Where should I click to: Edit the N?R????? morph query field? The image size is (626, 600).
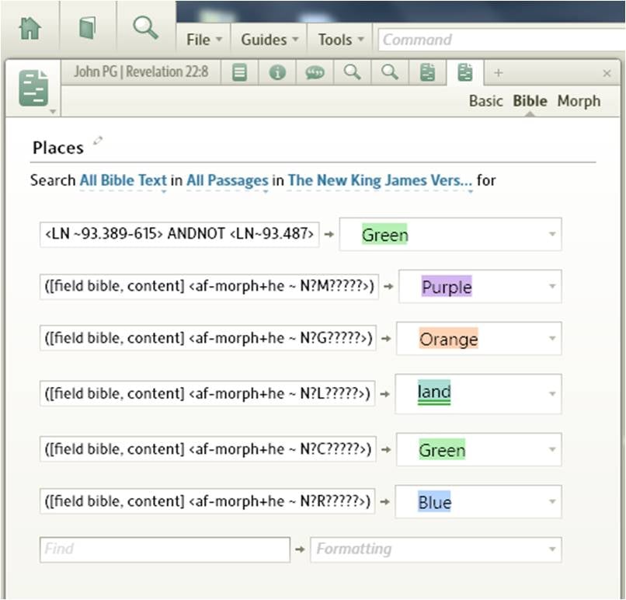(x=207, y=501)
